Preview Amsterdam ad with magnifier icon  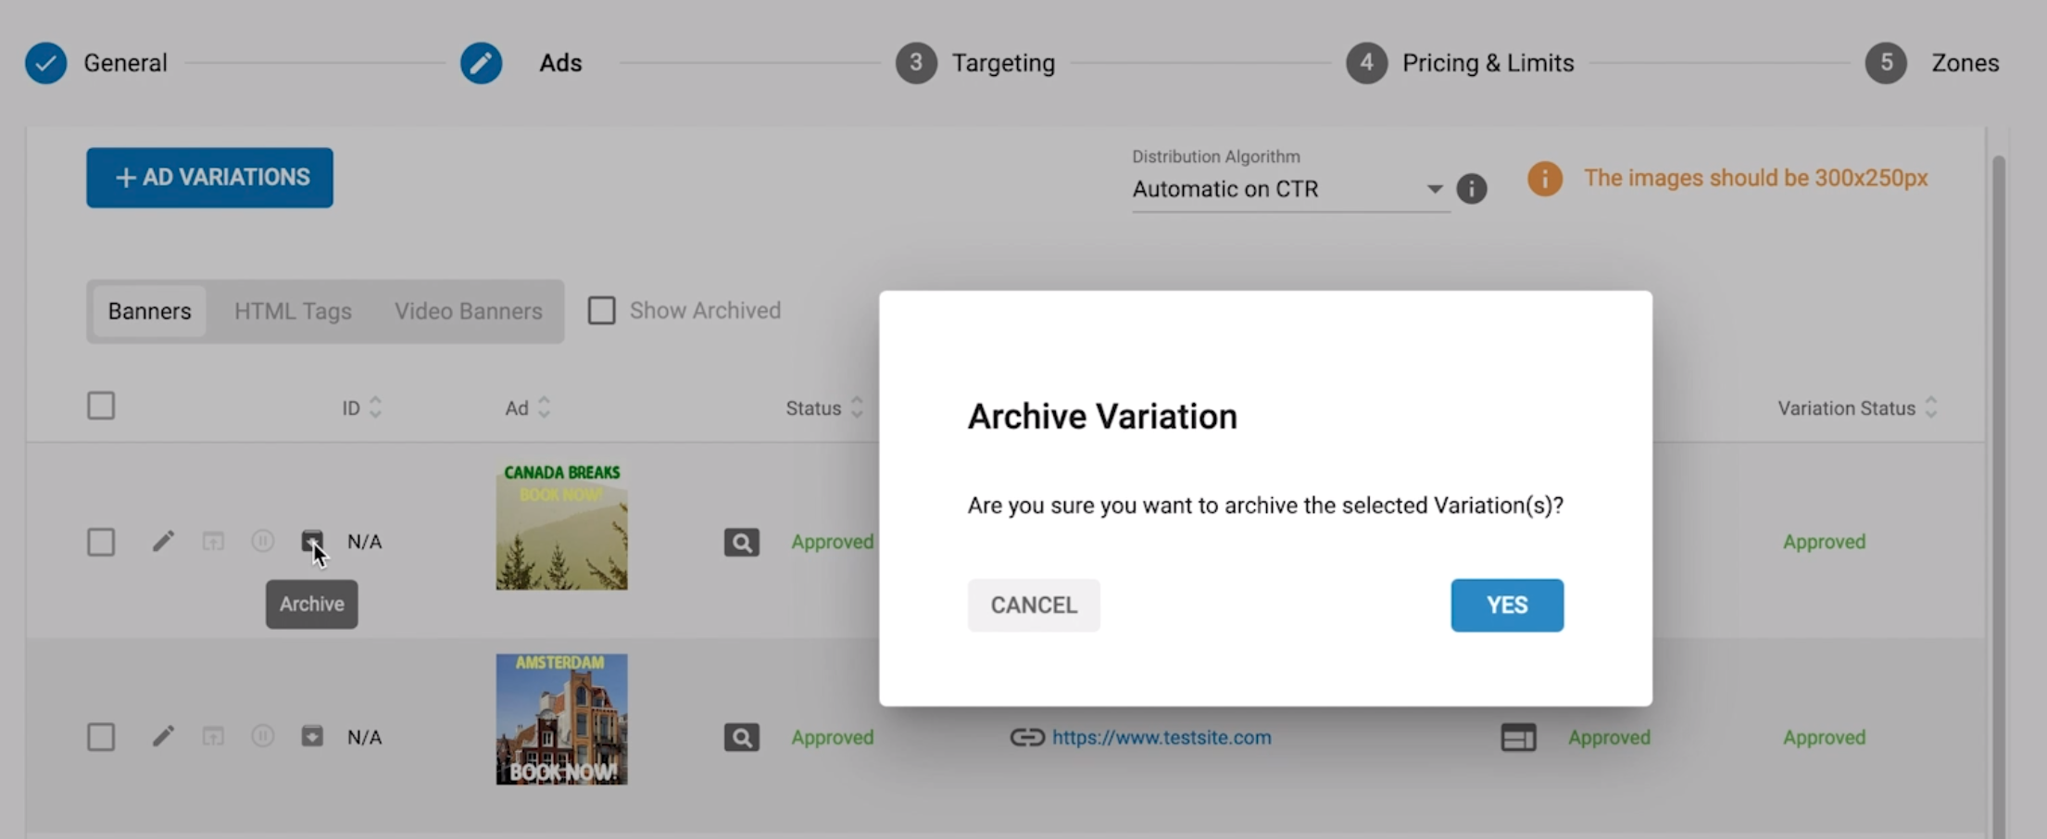[741, 737]
